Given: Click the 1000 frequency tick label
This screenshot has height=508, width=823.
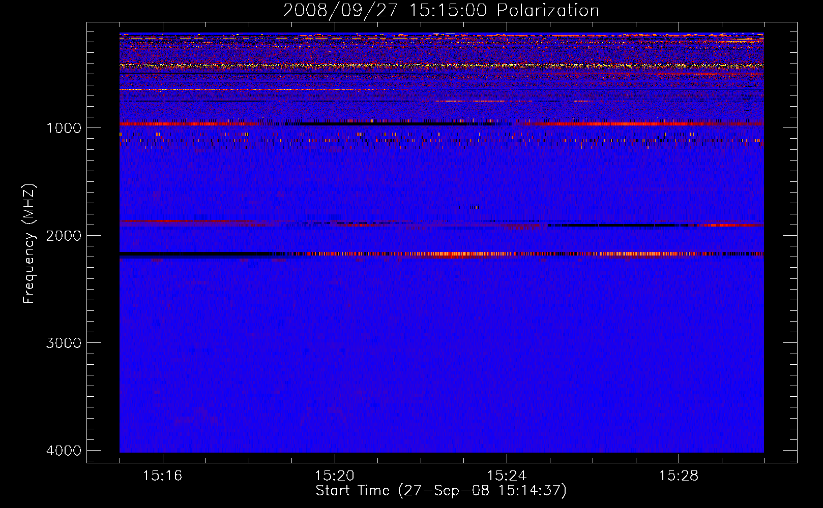Looking at the screenshot, I should [x=64, y=128].
